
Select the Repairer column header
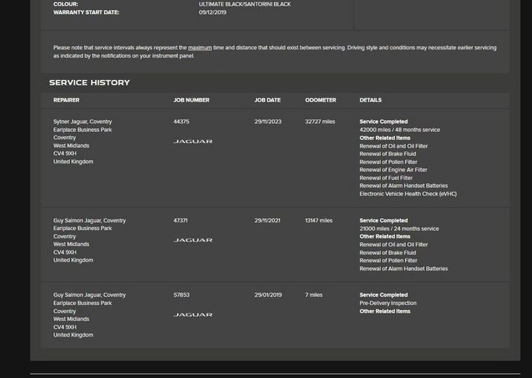click(x=66, y=100)
